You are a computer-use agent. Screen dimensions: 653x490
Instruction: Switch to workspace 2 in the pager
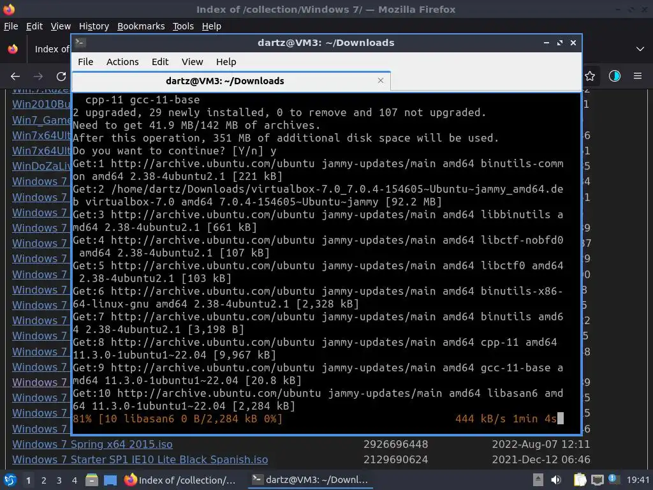point(44,480)
